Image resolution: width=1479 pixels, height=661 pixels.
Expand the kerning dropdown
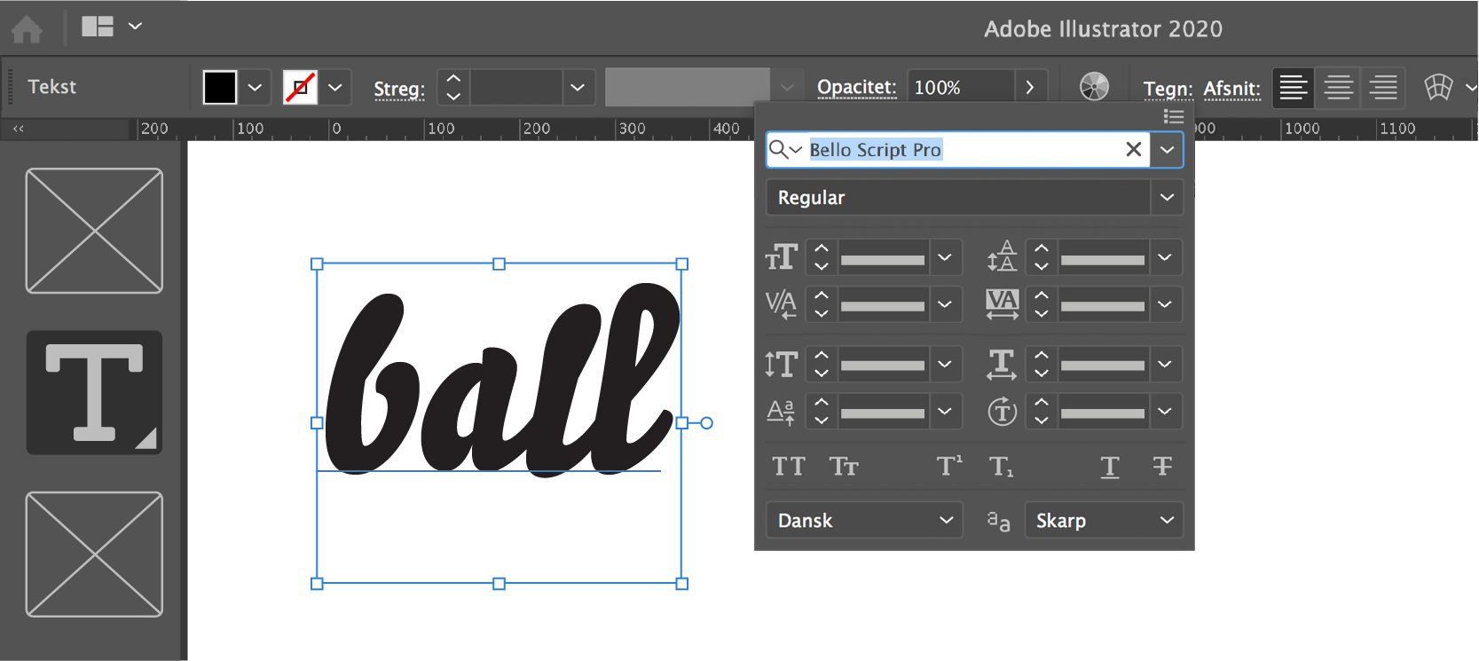pyautogui.click(x=945, y=304)
